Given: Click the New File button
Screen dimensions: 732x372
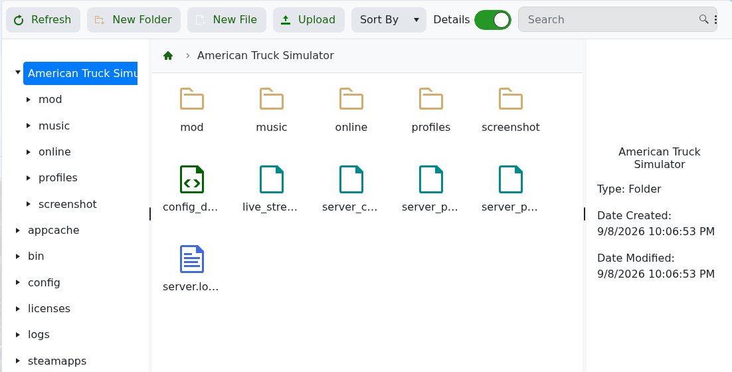Looking at the screenshot, I should click(227, 20).
